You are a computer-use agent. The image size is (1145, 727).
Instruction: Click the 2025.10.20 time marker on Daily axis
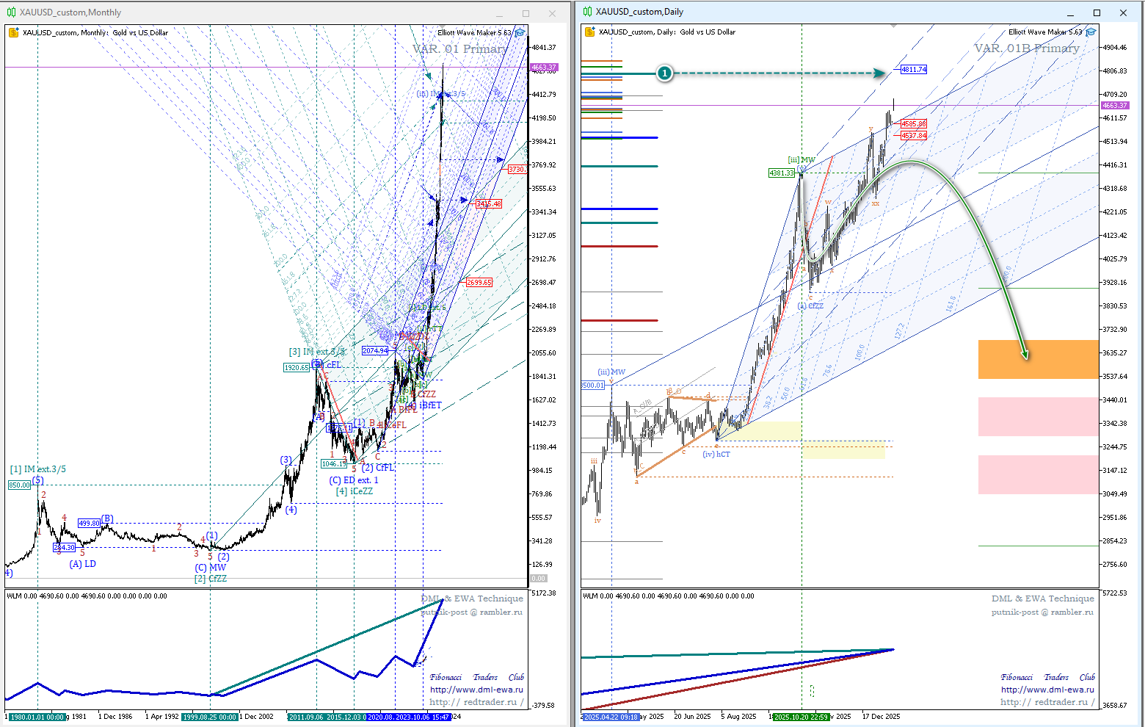pyautogui.click(x=801, y=717)
